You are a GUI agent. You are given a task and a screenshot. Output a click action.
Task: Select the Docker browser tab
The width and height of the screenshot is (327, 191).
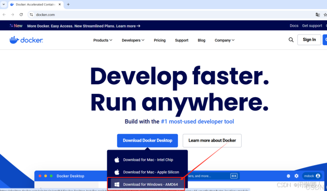[x=36, y=4]
